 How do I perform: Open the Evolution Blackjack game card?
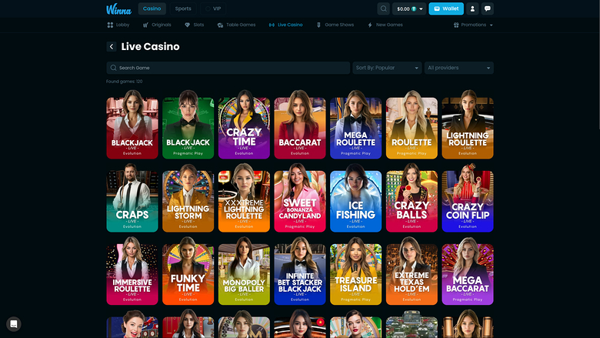[x=132, y=125]
